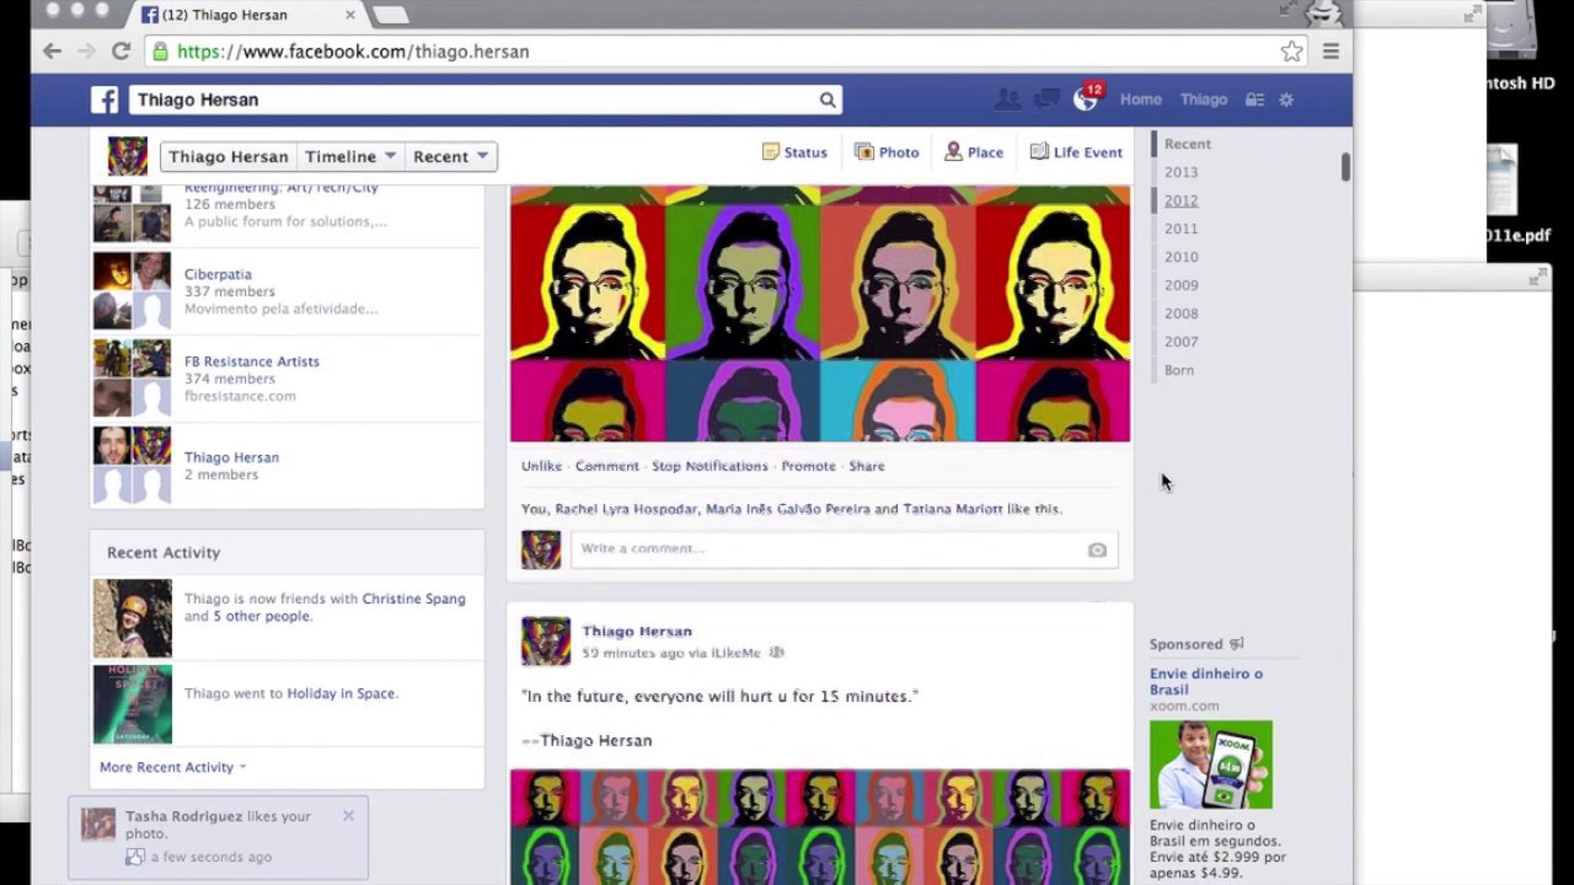Click the incognito spy icon in Chrome

click(x=1323, y=13)
